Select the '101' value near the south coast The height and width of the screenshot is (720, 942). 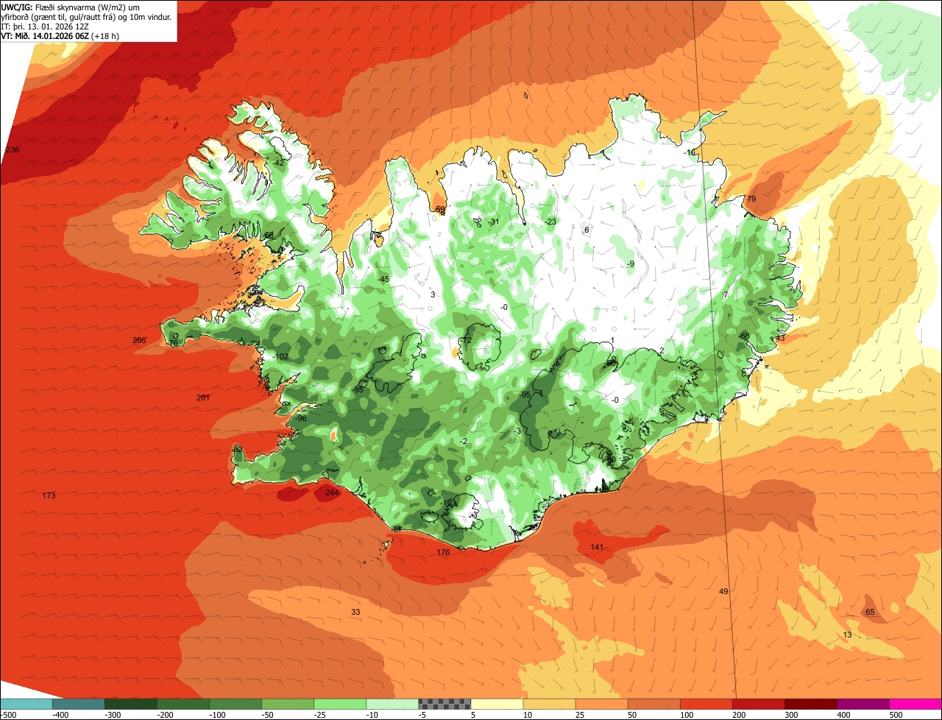[450, 503]
